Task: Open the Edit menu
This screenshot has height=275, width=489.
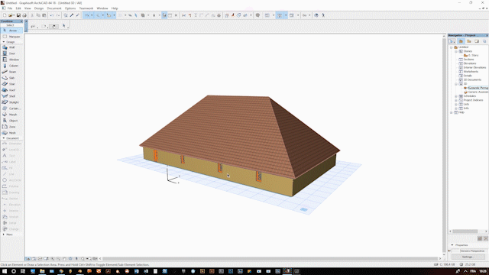Action: [x=18, y=8]
